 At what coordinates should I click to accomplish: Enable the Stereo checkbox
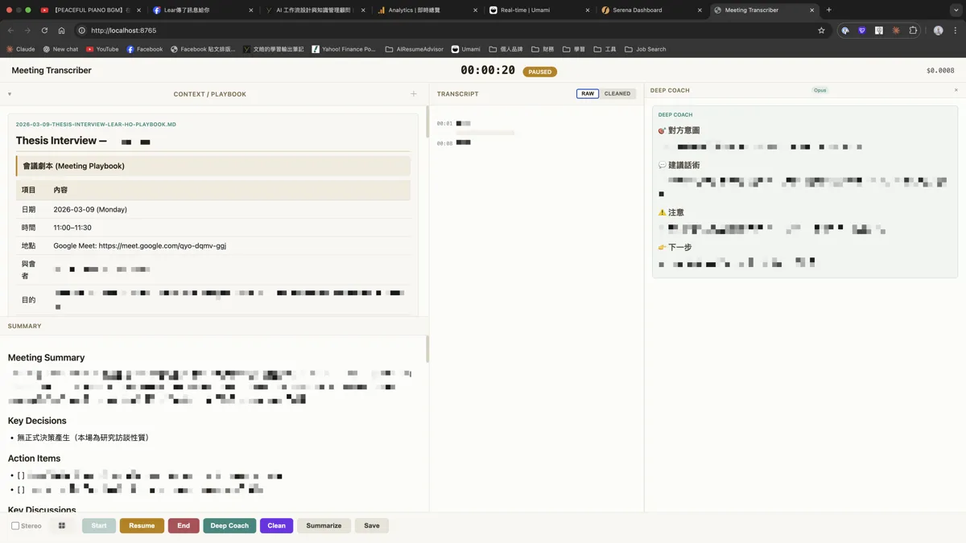pos(15,526)
